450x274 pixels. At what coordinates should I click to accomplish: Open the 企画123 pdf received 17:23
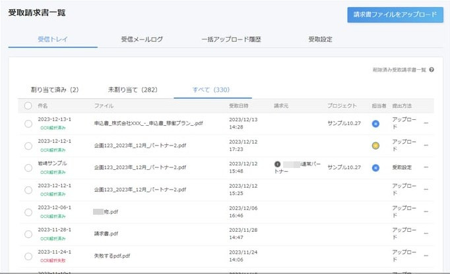(x=140, y=146)
